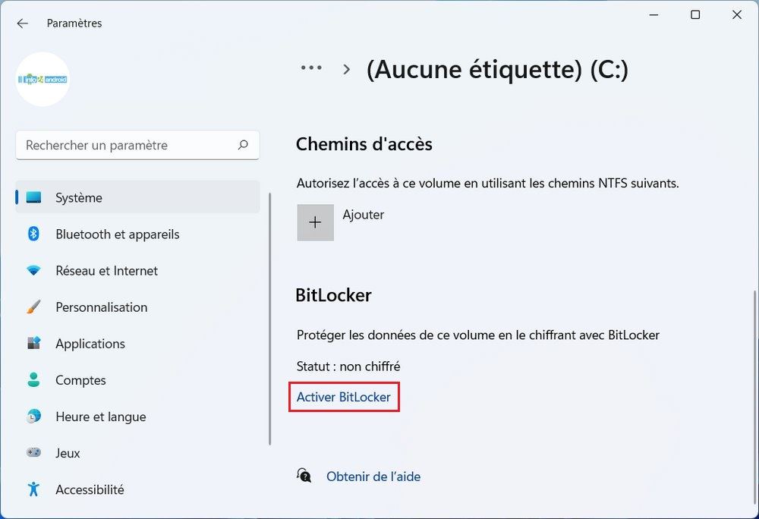Click the user profile avatar picture
Image resolution: width=759 pixels, height=519 pixels.
click(43, 79)
